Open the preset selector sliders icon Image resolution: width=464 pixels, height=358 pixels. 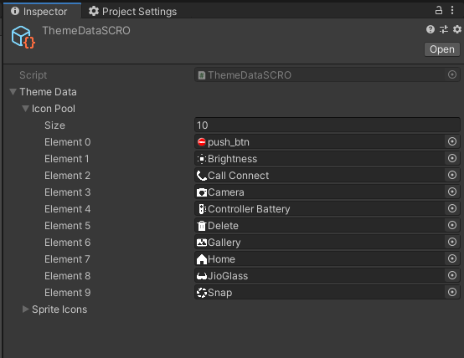(444, 29)
